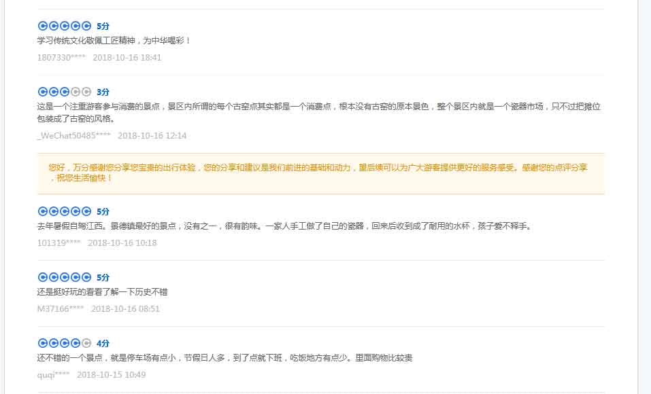This screenshot has height=394, width=651.
Task: Click the username 1807330****
Action: 61,58
